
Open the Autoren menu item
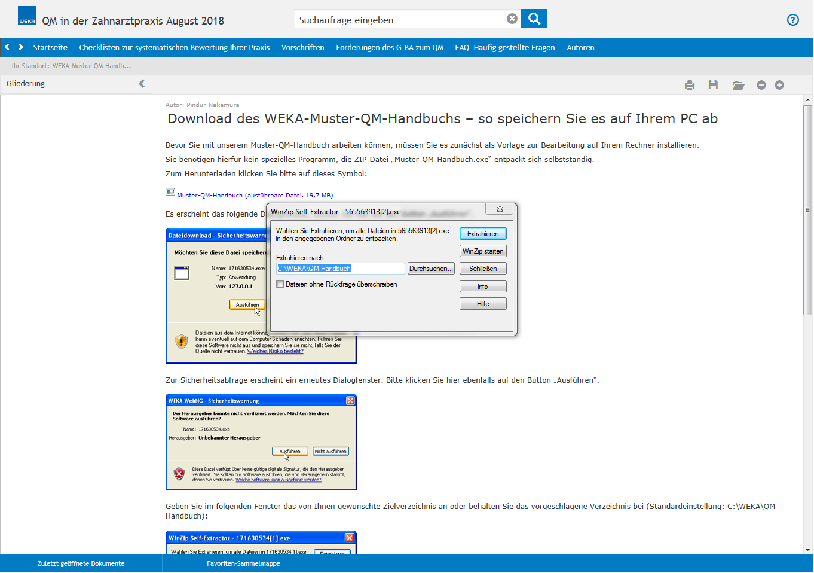tap(580, 48)
